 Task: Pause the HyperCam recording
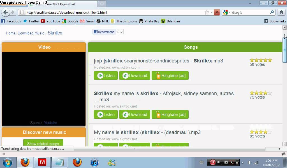coord(212,162)
